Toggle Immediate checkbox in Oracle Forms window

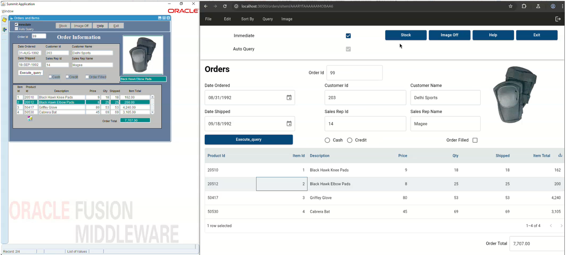(x=16, y=24)
